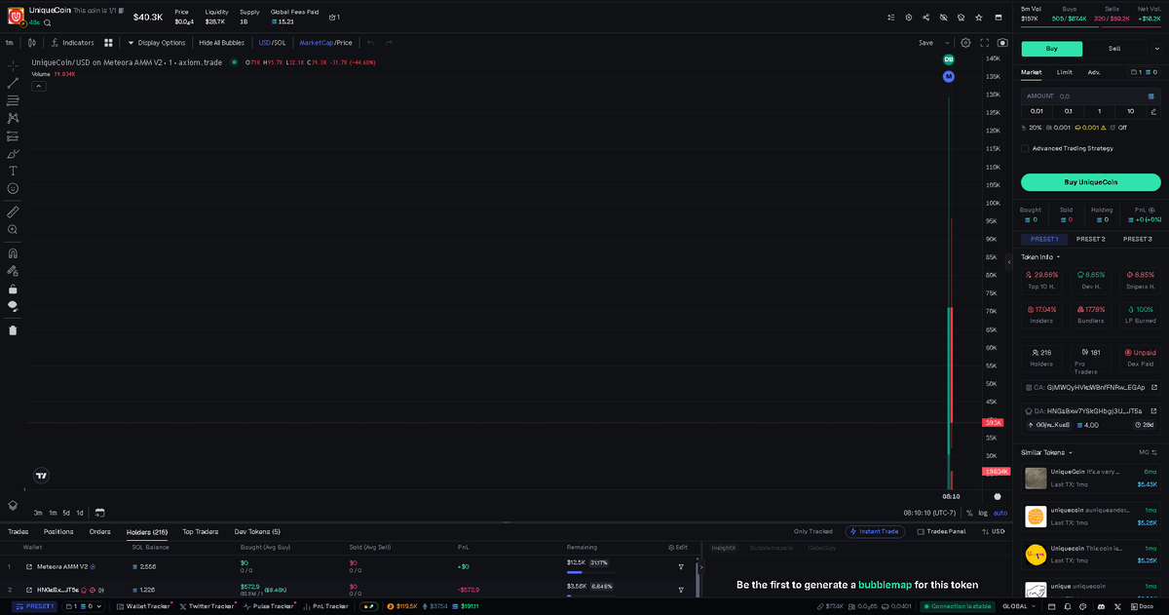The width and height of the screenshot is (1169, 615).
Task: Click the Buy UniqueCoin button
Action: pyautogui.click(x=1091, y=182)
